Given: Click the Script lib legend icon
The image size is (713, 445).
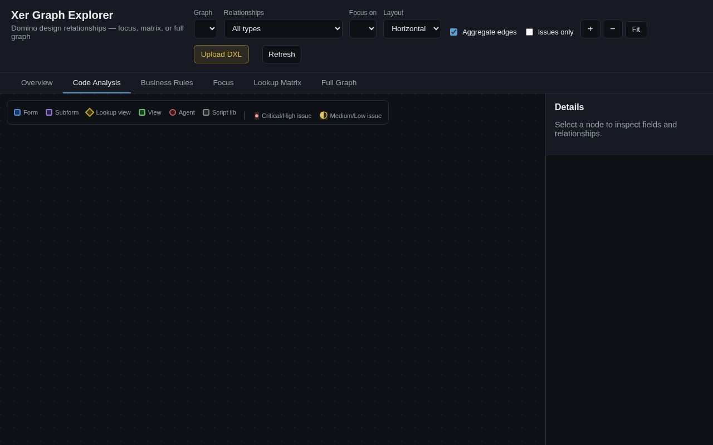Looking at the screenshot, I should click(x=206, y=112).
